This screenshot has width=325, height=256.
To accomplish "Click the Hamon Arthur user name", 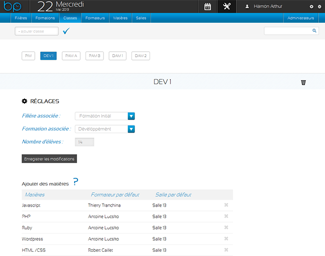I will pos(268,7).
